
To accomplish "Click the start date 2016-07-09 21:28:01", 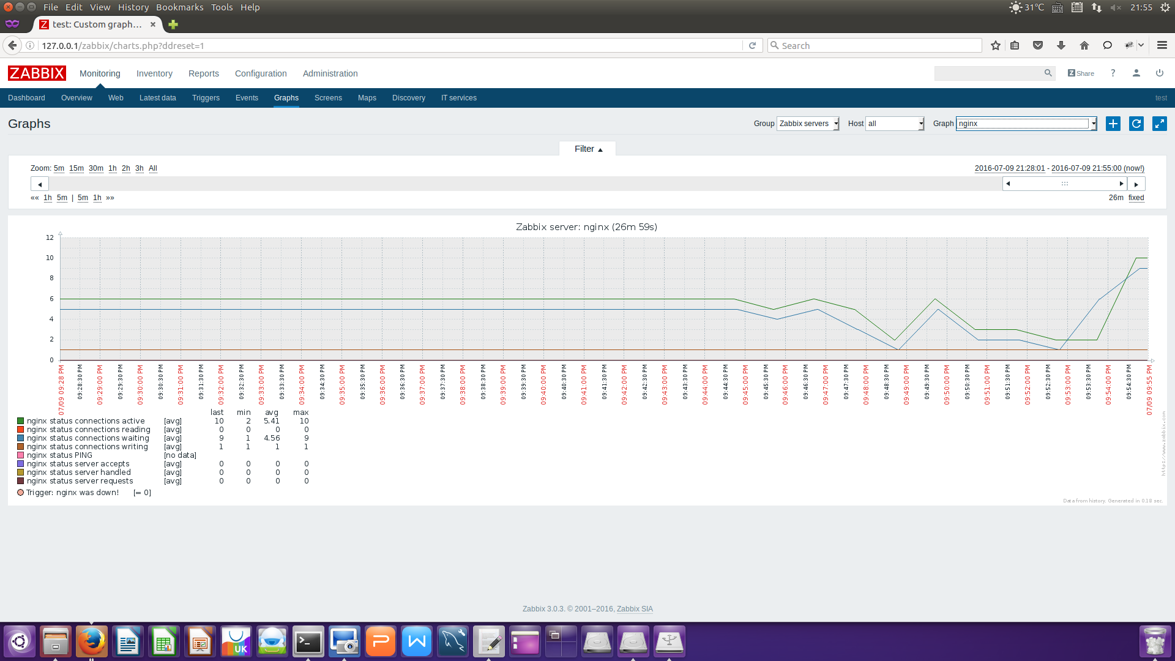I will [x=1010, y=168].
